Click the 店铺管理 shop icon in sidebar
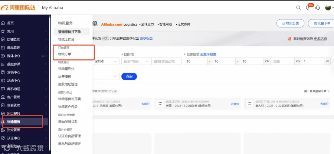 click(3, 39)
